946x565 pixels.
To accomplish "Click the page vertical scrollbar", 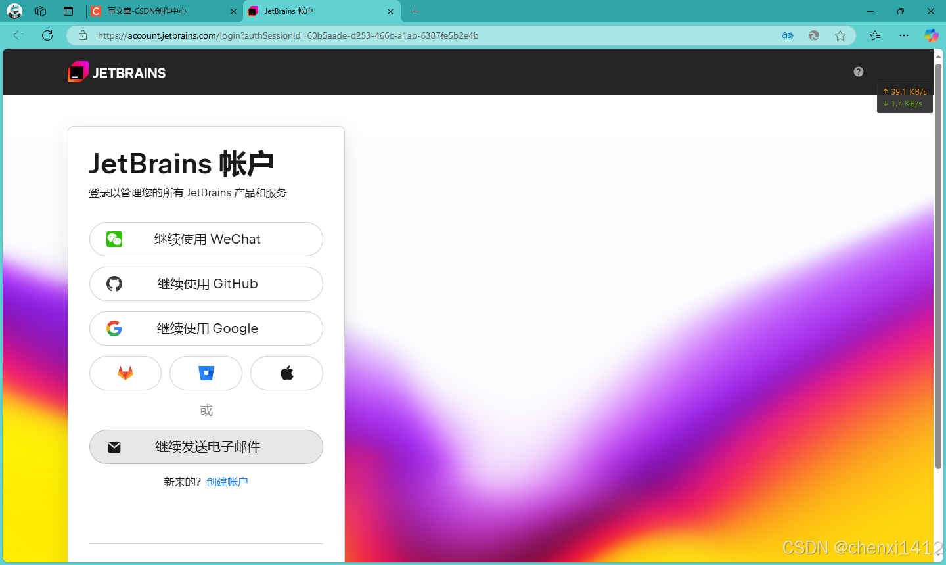I will pos(938,266).
